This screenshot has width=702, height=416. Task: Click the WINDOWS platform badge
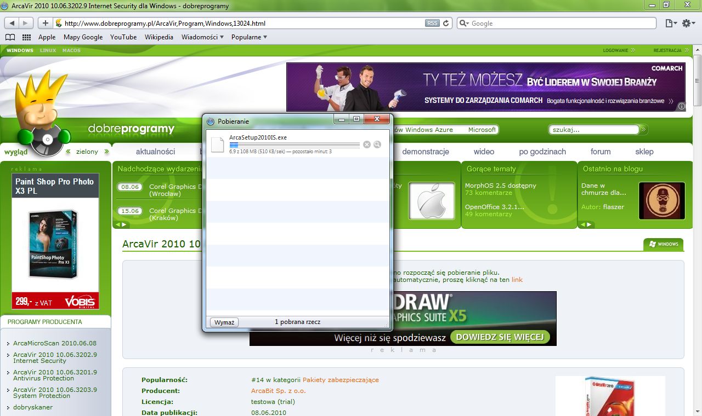pos(664,244)
